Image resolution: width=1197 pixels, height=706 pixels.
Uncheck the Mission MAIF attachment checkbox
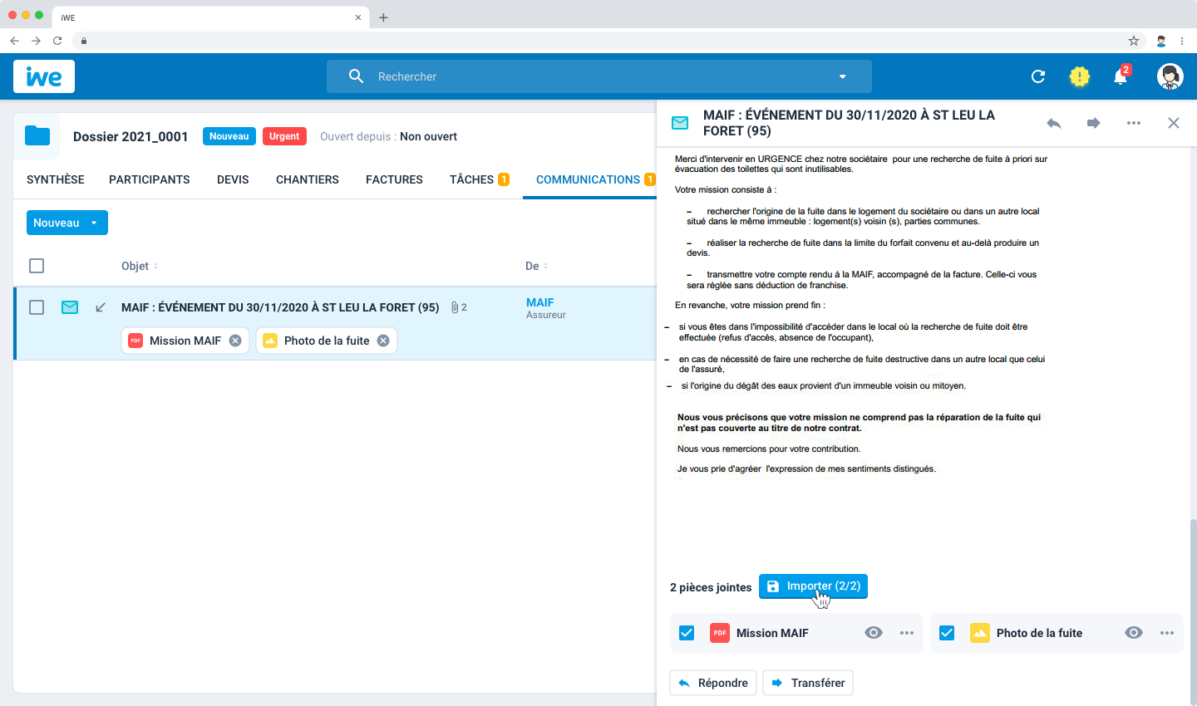click(687, 633)
